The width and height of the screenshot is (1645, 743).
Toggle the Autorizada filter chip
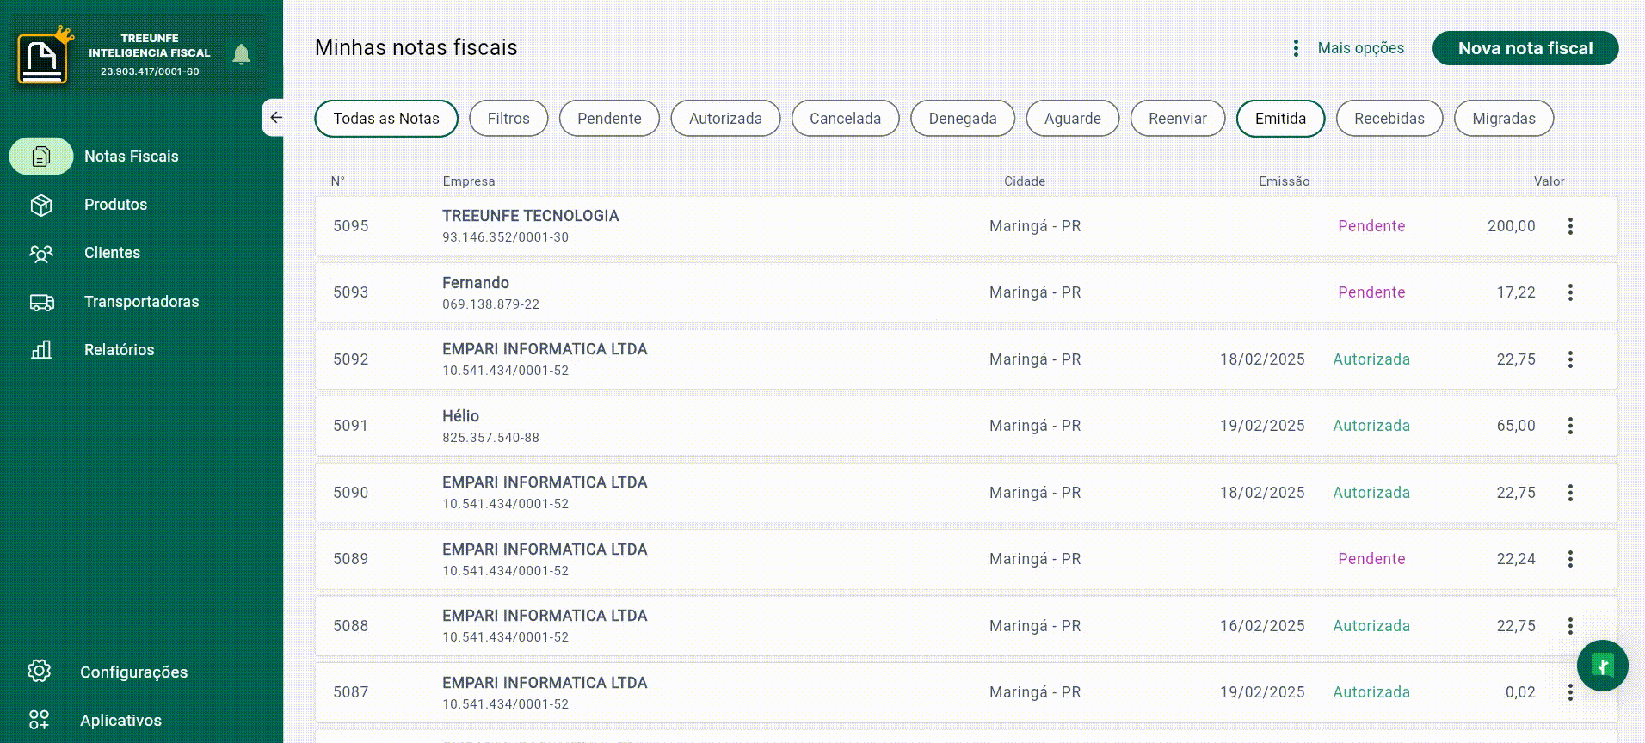tap(725, 119)
